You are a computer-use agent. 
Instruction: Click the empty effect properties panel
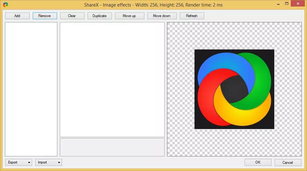[112, 79]
